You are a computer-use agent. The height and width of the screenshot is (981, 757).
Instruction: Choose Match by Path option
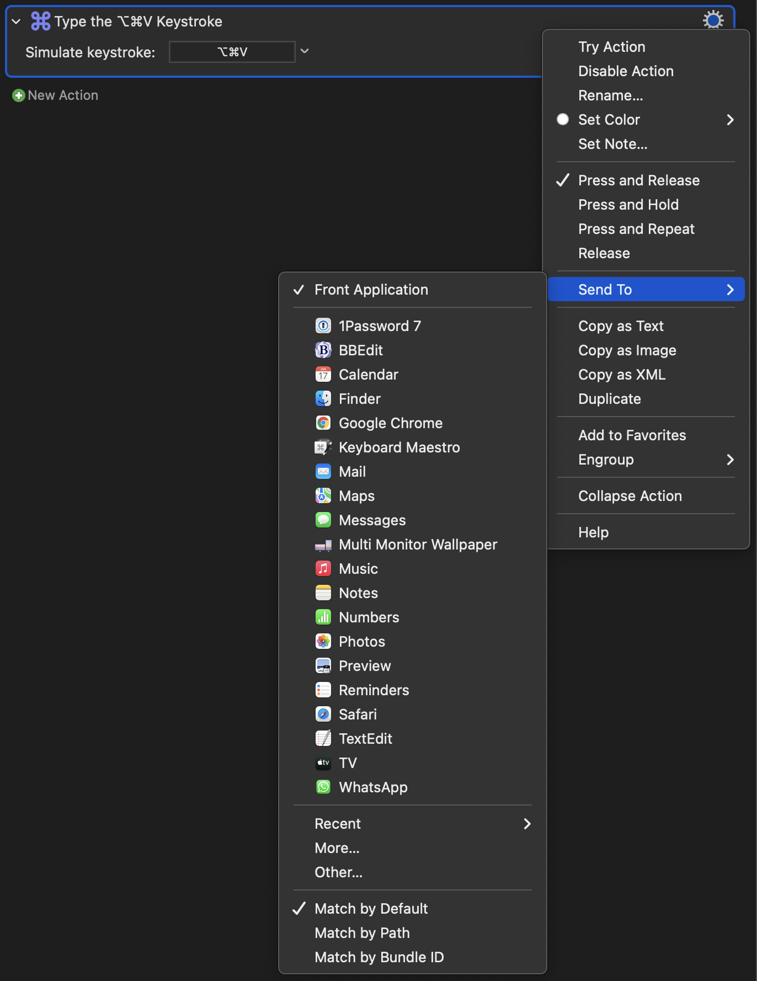tap(413, 933)
